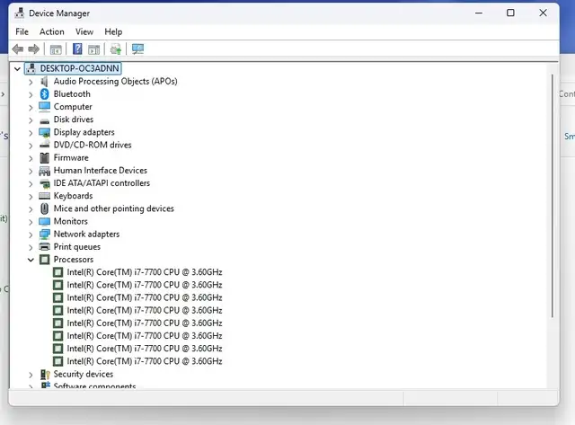Select the DESKTOP-OC3ADNN computer name
Image resolution: width=575 pixels, height=425 pixels.
[x=80, y=68]
